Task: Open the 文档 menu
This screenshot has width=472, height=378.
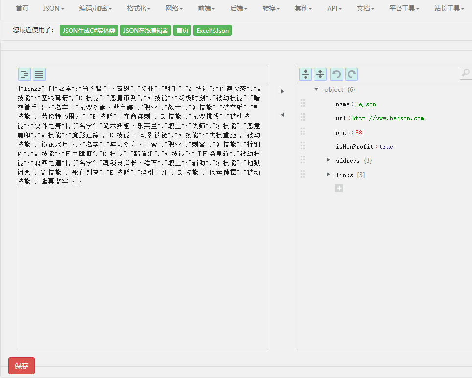Action: click(x=366, y=8)
